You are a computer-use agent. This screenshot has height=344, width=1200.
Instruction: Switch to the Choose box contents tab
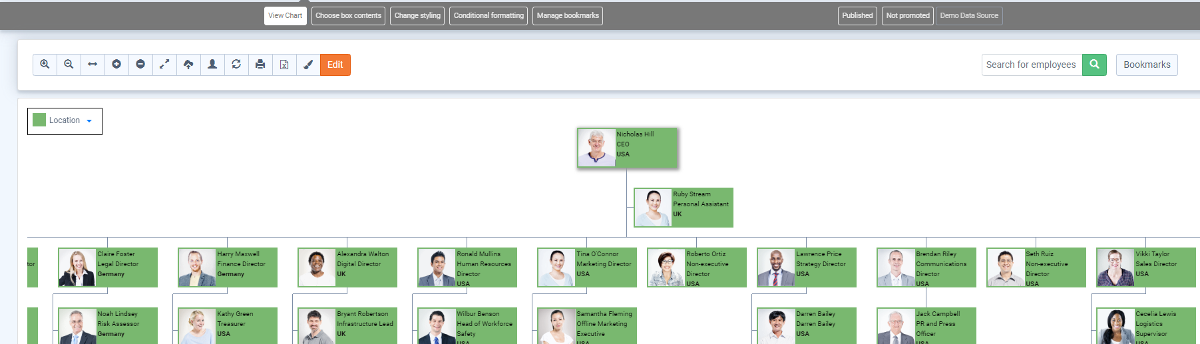[x=348, y=16]
